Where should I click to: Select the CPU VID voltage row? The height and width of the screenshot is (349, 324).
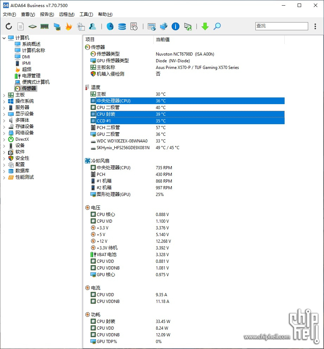click(x=187, y=221)
